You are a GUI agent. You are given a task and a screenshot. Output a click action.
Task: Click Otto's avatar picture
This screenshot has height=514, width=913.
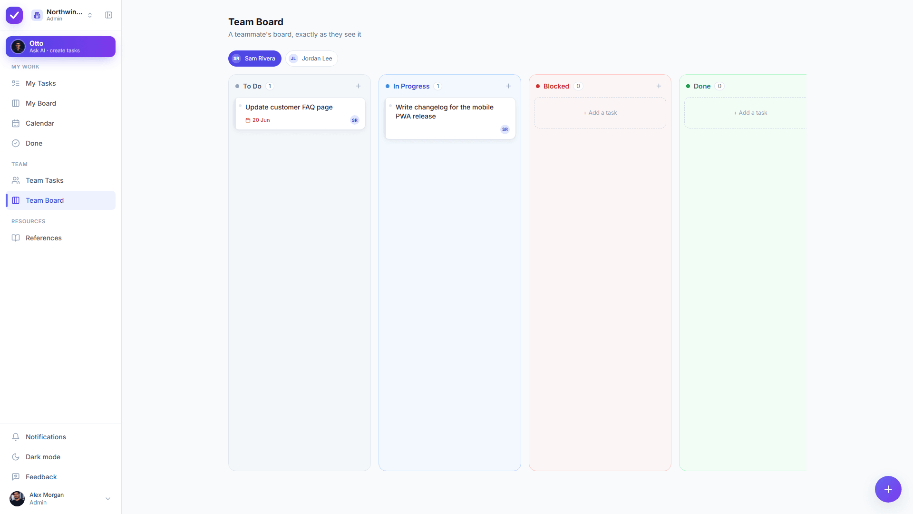point(18,47)
